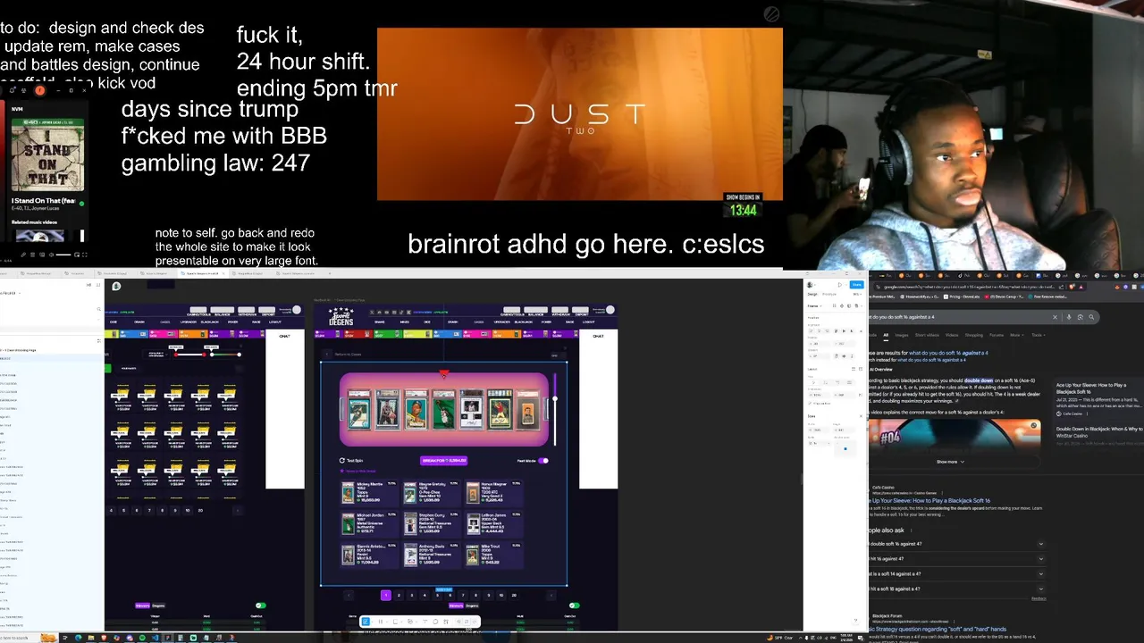Open Google search Tools dropdown
Viewport: 1144px width, 643px height.
(x=1039, y=335)
